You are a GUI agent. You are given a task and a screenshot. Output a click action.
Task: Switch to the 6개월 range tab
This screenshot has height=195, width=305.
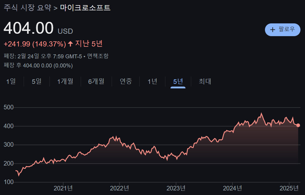[96, 81]
